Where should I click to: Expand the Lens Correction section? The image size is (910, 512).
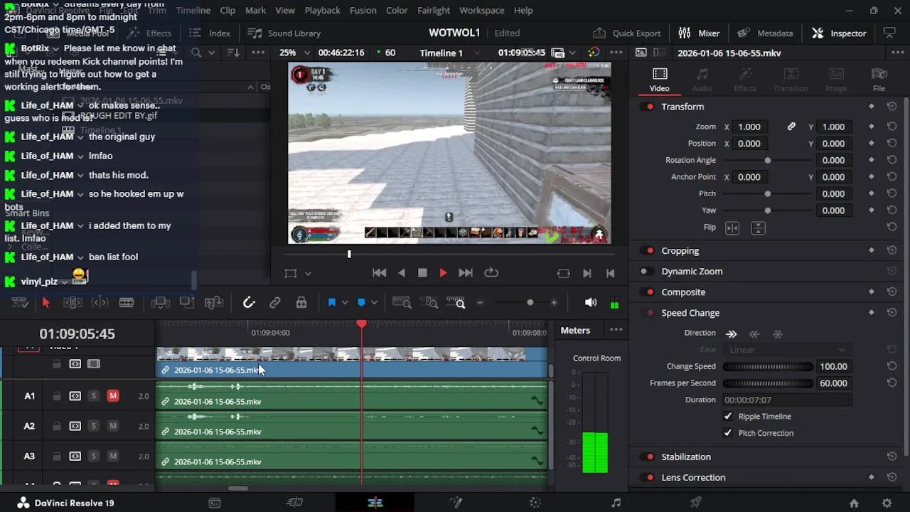693,477
